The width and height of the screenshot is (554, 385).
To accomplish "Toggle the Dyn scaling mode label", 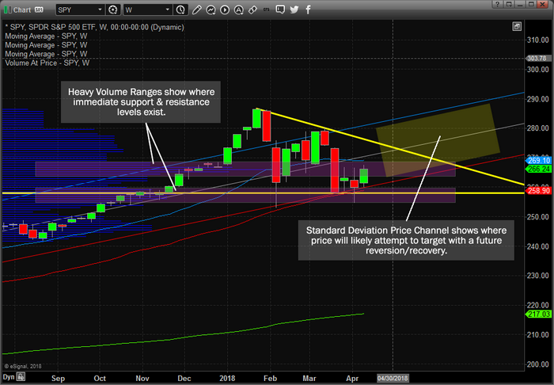I will (9, 377).
